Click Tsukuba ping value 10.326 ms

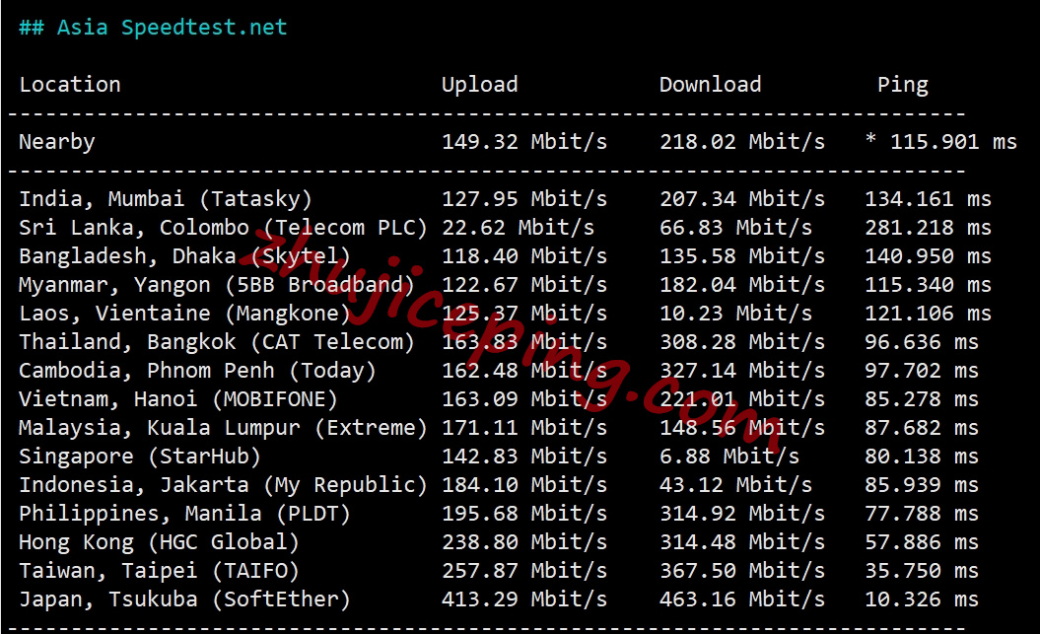tap(922, 599)
